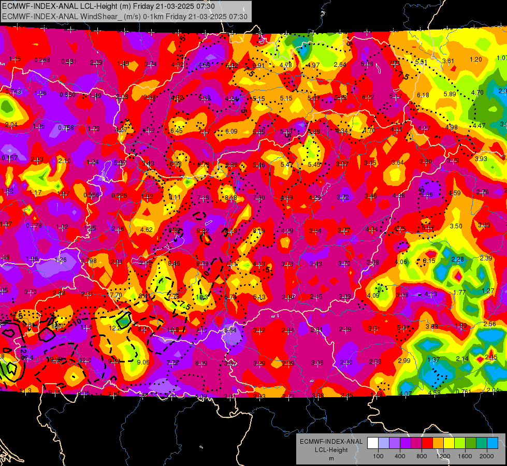
Task: Click the grid value 6.18
Action: [423, 95]
